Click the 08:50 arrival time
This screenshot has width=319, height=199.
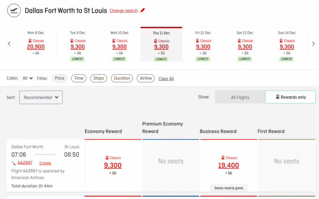coord(71,154)
